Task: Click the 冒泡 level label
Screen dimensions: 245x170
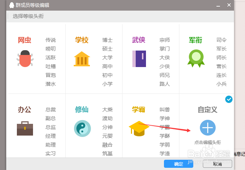Action: pos(51,75)
